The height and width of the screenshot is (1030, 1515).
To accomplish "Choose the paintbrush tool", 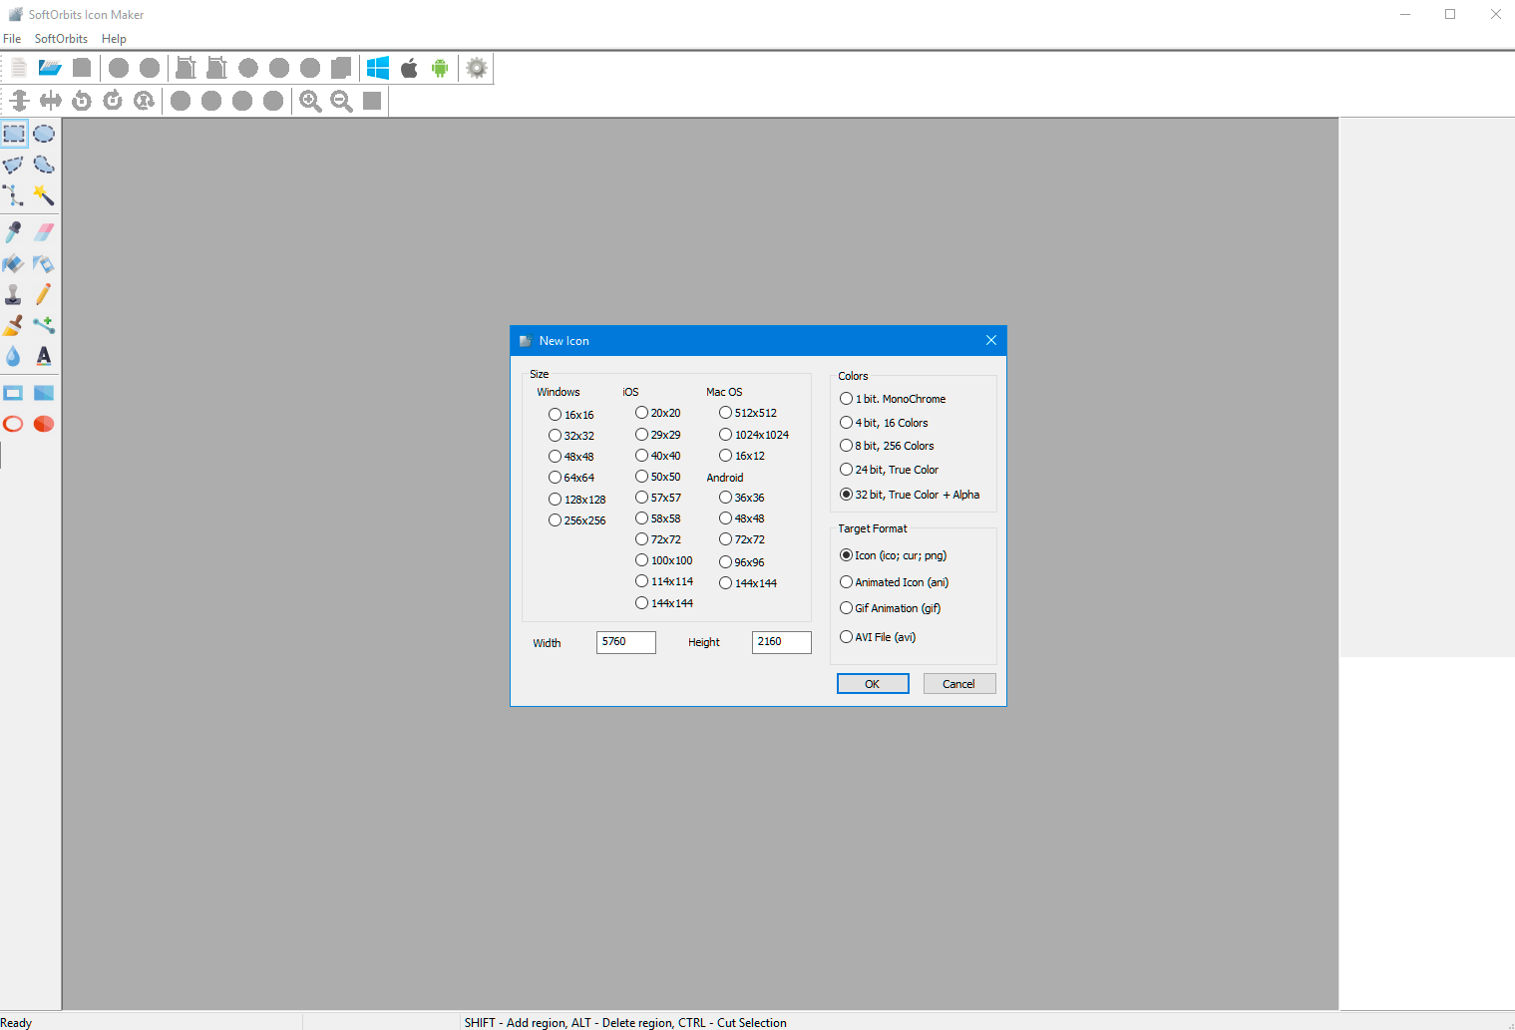I will (14, 325).
